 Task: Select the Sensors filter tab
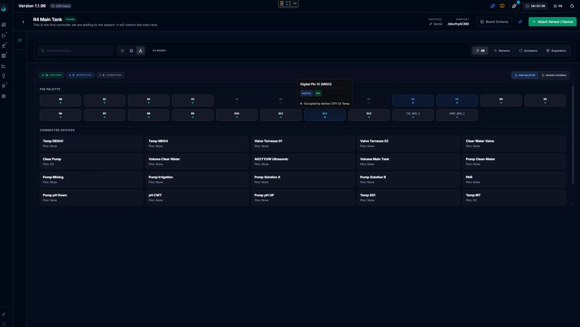point(502,51)
